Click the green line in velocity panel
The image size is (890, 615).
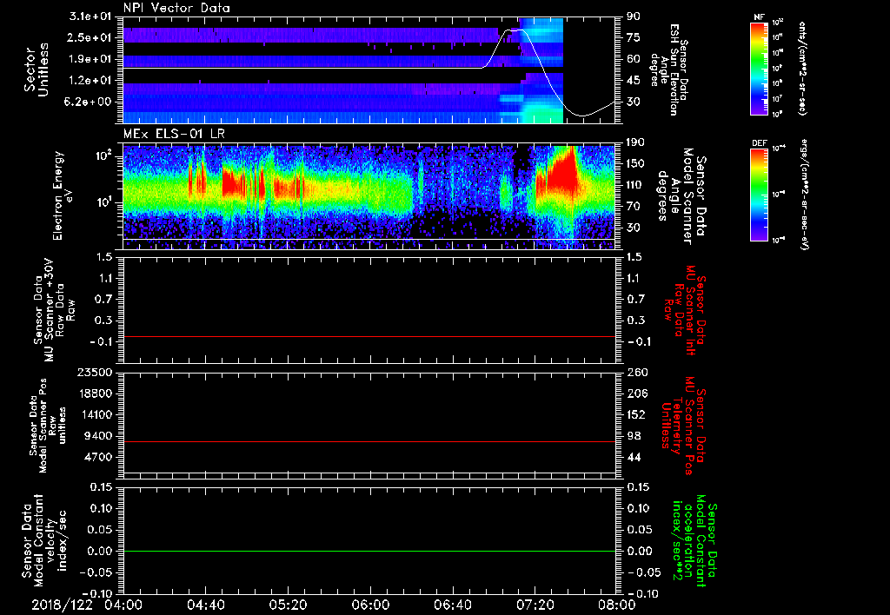pyautogui.click(x=370, y=551)
